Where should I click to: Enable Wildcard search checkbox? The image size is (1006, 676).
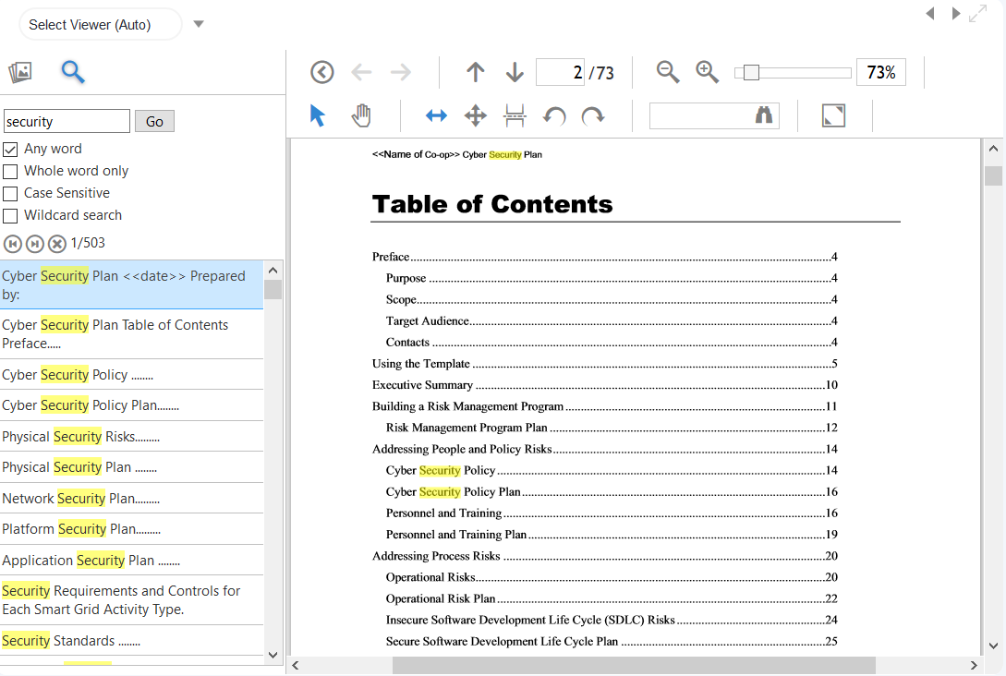(10, 216)
